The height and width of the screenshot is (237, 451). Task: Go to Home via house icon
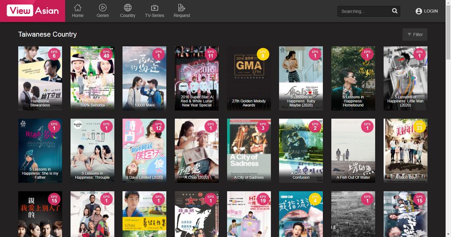coord(78,8)
